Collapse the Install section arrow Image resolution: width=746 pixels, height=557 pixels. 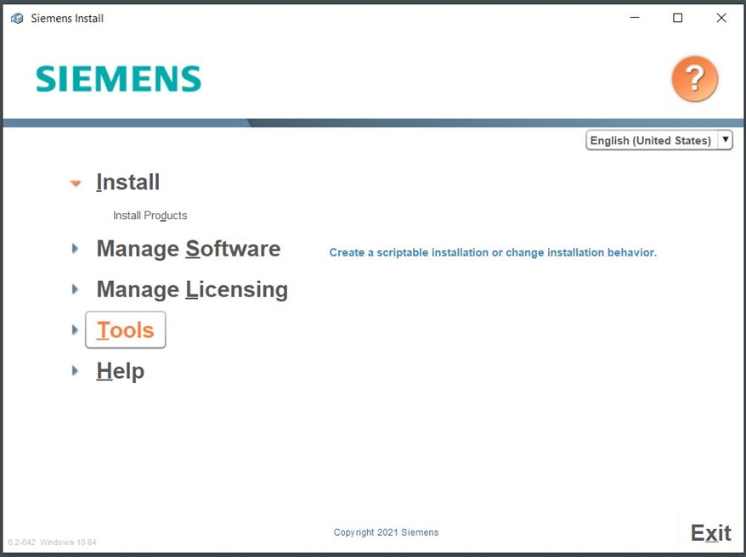coord(75,183)
